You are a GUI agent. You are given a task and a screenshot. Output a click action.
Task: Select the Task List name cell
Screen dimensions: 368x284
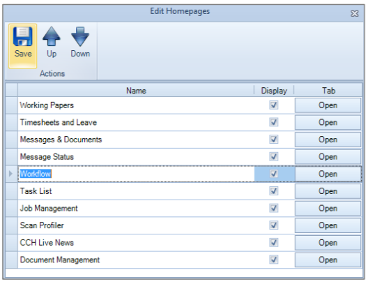(136, 191)
